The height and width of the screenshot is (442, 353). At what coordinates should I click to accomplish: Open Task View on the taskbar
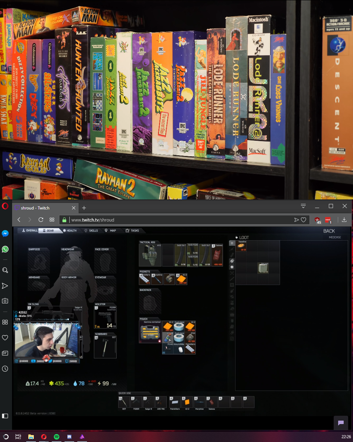point(19,436)
